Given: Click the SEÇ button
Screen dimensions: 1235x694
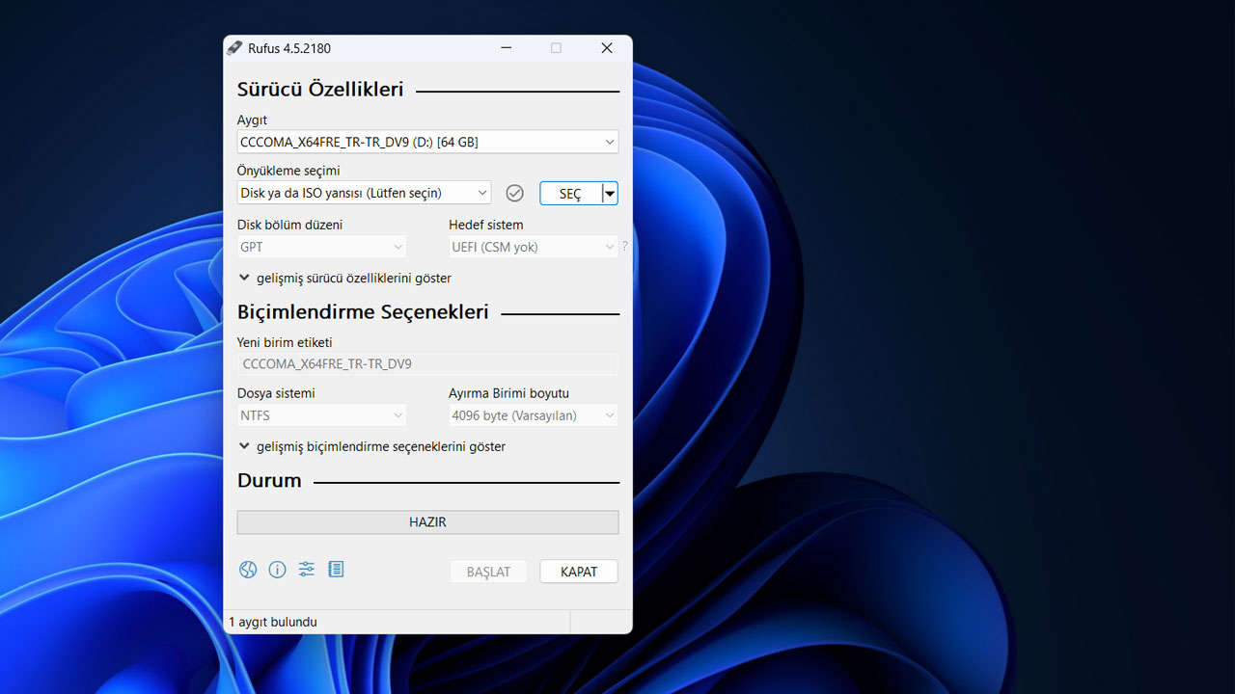Looking at the screenshot, I should [x=570, y=193].
